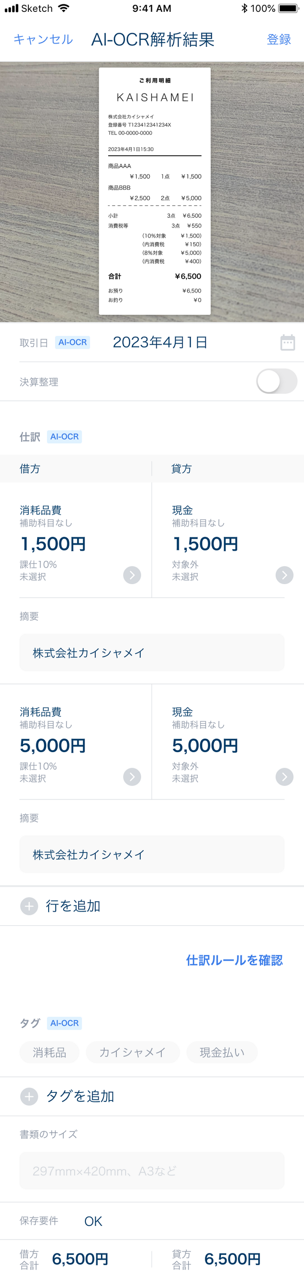This screenshot has width=304, height=1278.
Task: Tap the scanned receipt image
Action: [154, 192]
